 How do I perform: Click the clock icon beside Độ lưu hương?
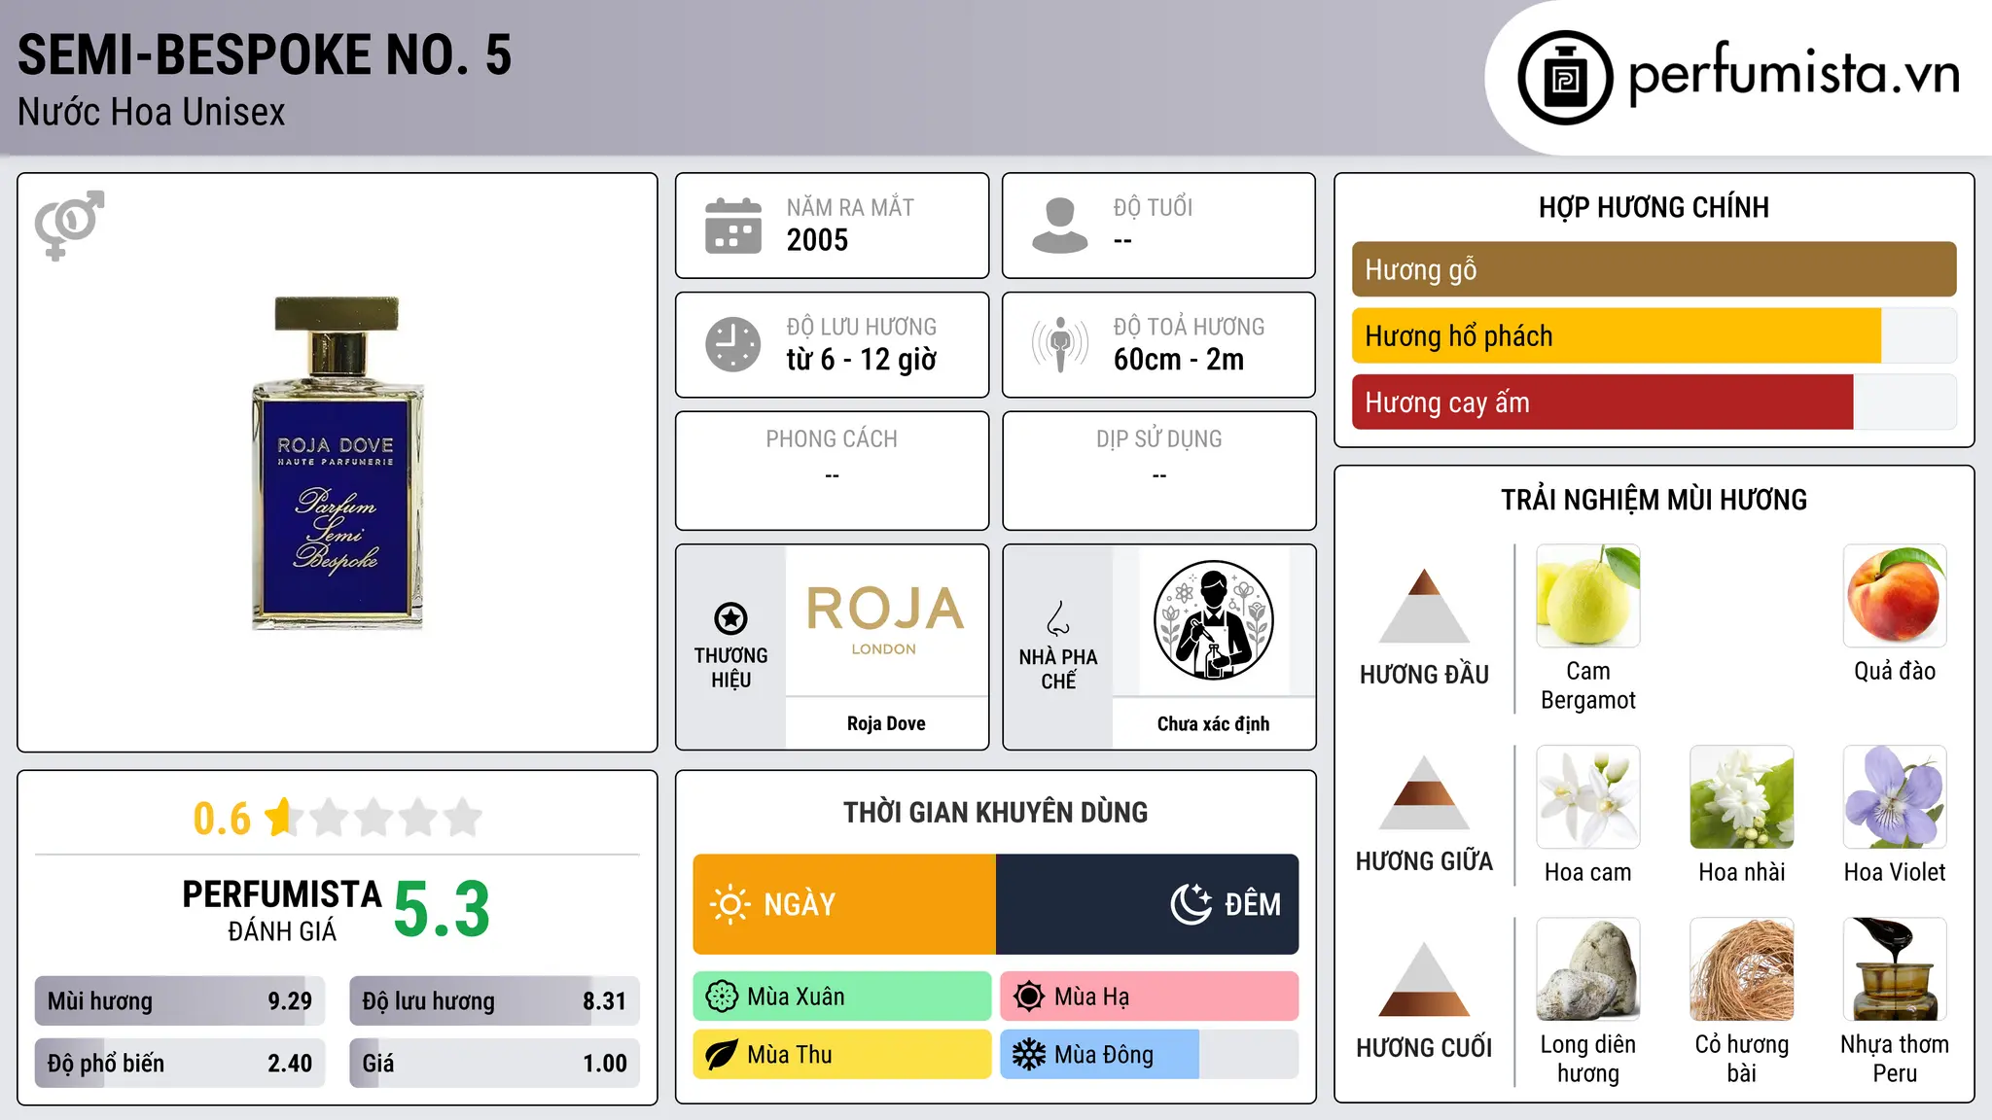733,344
